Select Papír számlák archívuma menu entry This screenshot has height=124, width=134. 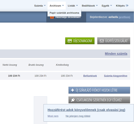(64, 13)
